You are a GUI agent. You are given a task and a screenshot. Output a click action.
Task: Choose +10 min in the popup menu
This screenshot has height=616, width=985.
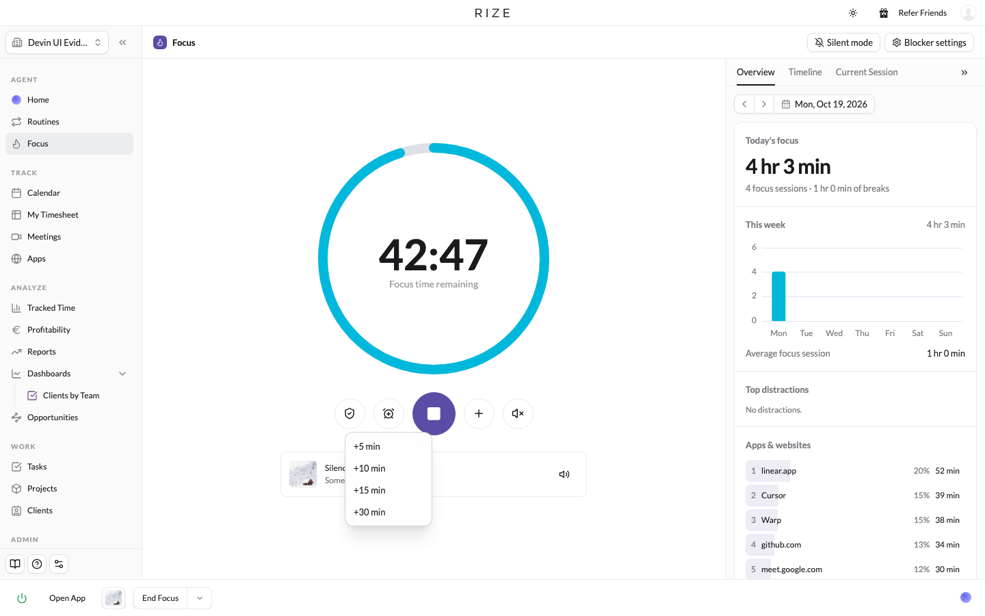point(389,468)
